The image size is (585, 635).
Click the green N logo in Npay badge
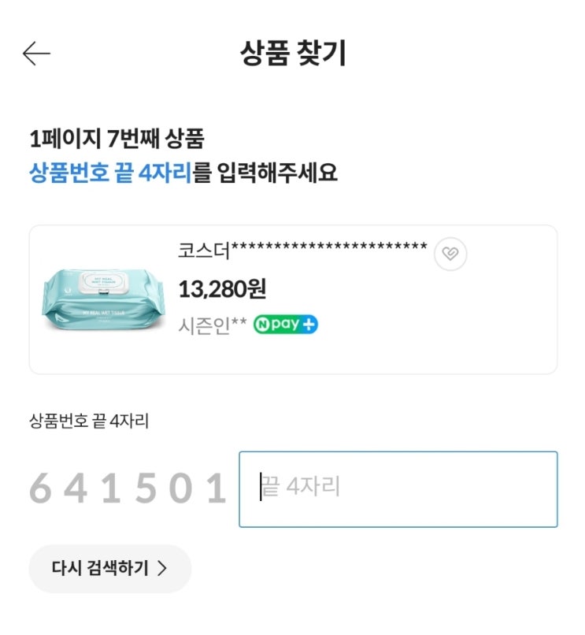coord(261,325)
